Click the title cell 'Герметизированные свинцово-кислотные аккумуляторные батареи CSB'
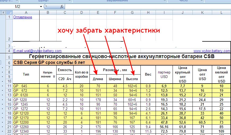Image resolution: width=231 pixels, height=135 pixels. (122, 56)
